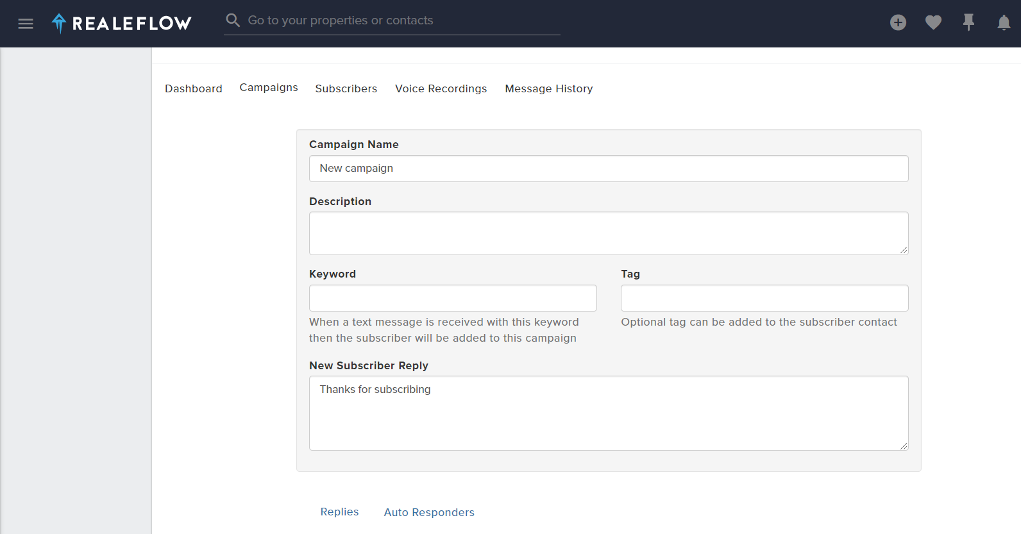Open notifications bell icon

click(x=1004, y=23)
